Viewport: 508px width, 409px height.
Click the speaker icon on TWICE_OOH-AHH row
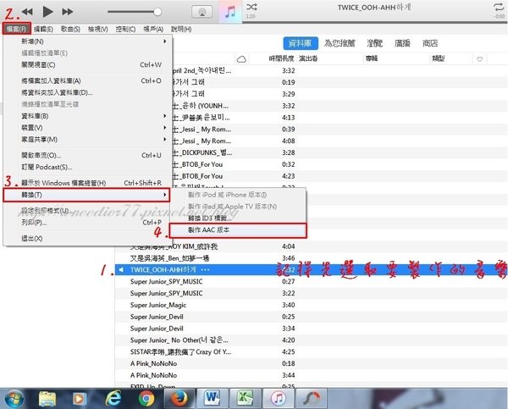(121, 269)
